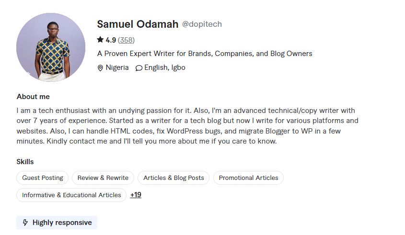Choose the Articles & Blog Posts tag

pyautogui.click(x=174, y=178)
